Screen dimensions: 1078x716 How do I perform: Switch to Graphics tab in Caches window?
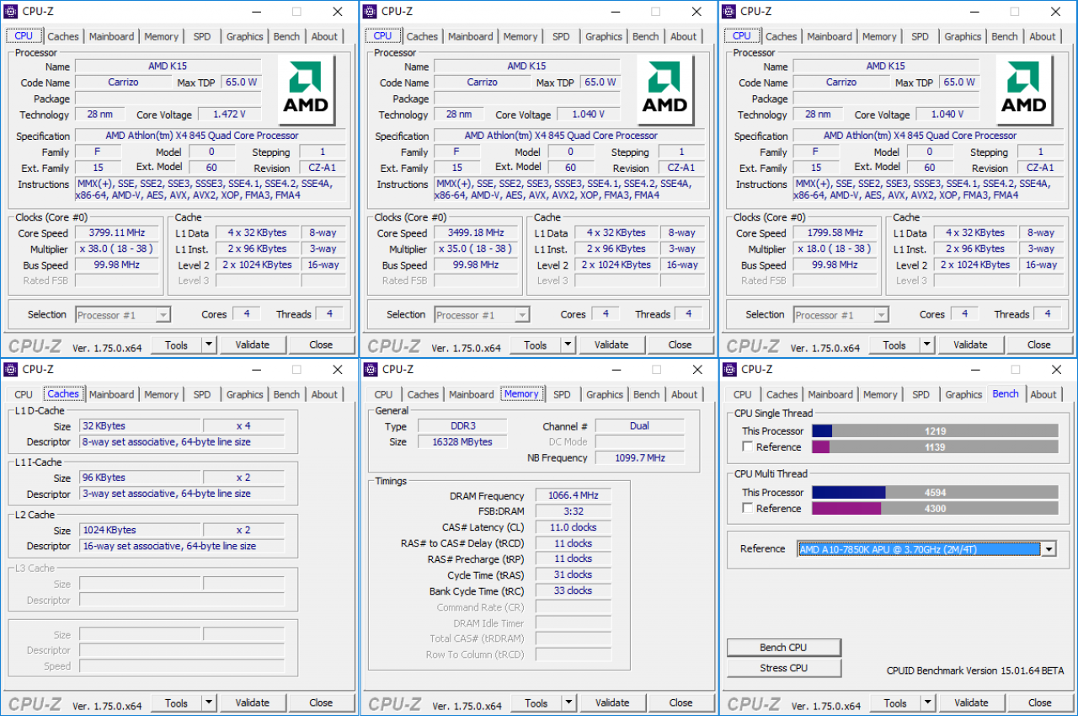click(245, 394)
